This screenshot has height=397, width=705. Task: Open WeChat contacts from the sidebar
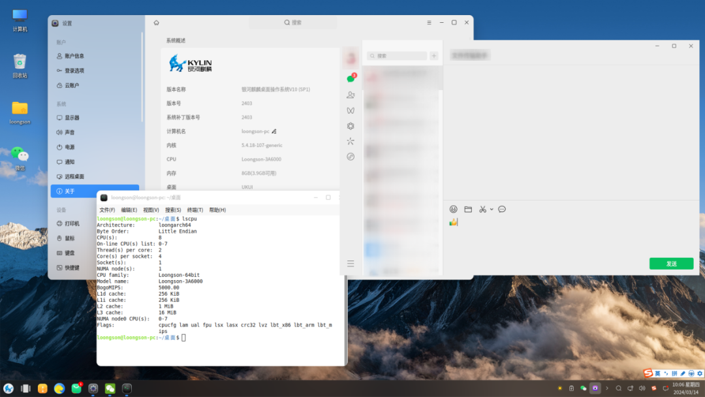[x=351, y=95]
